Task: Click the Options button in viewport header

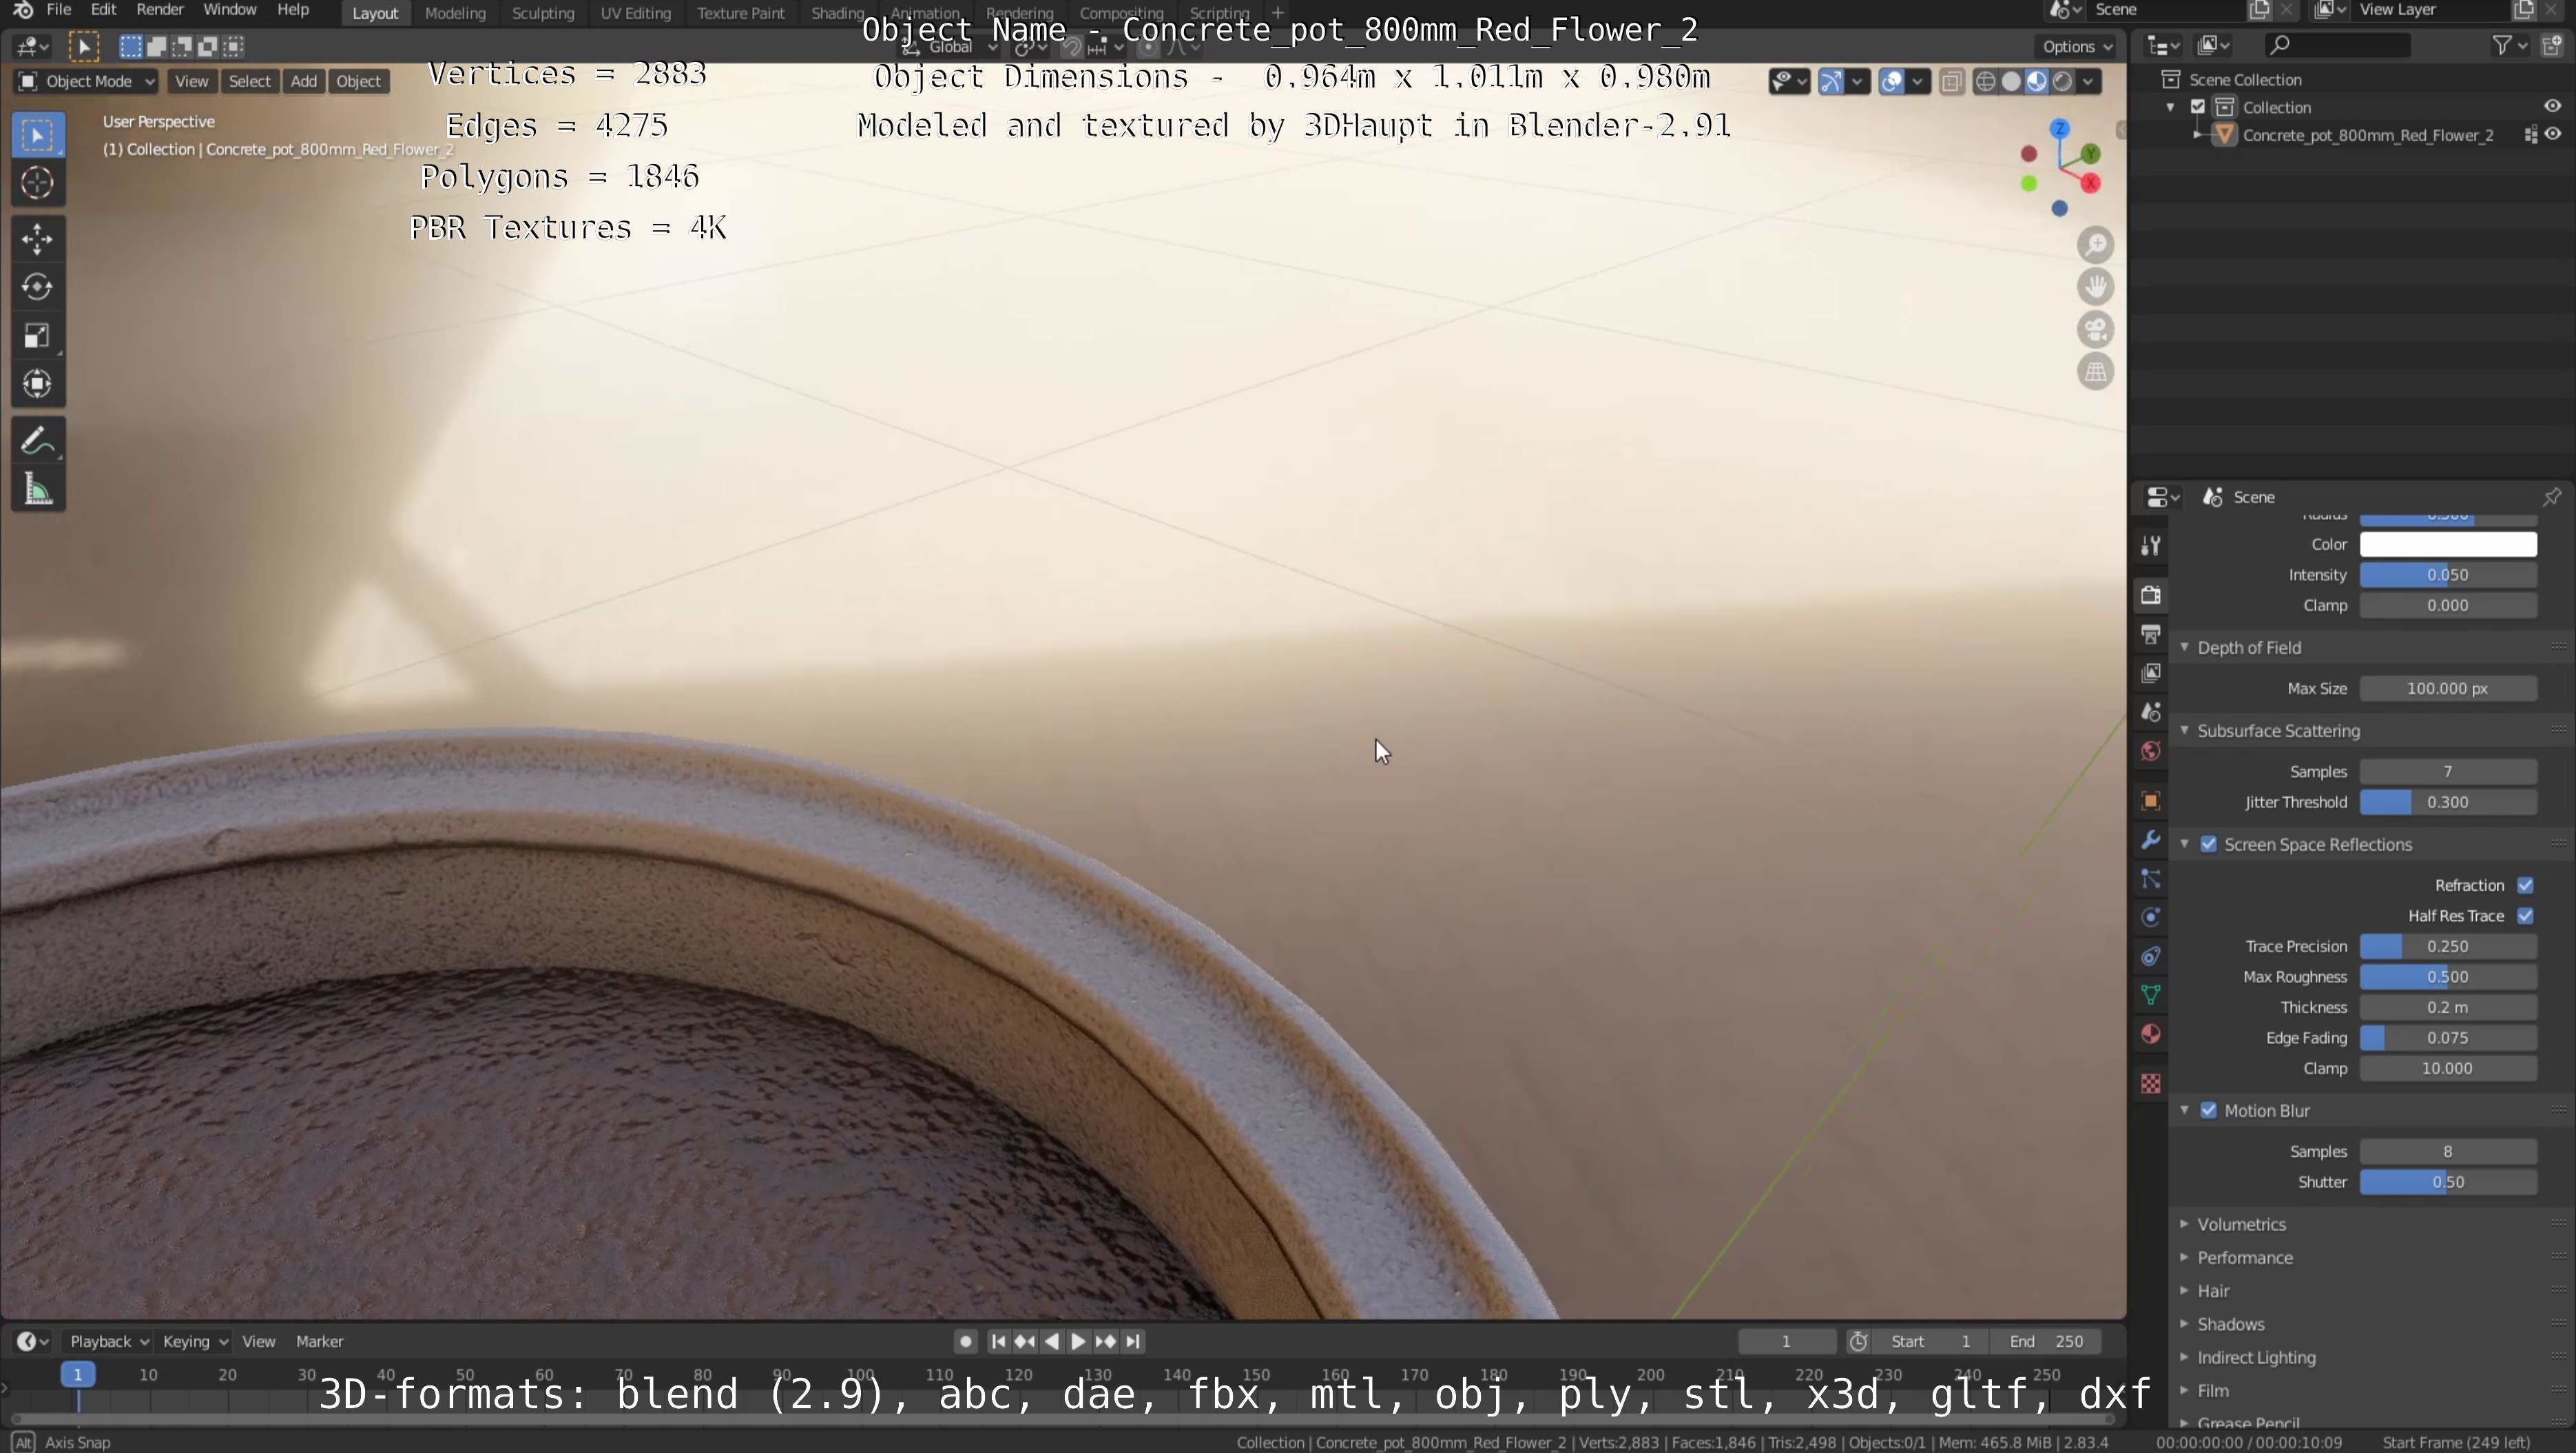Action: point(2076,47)
